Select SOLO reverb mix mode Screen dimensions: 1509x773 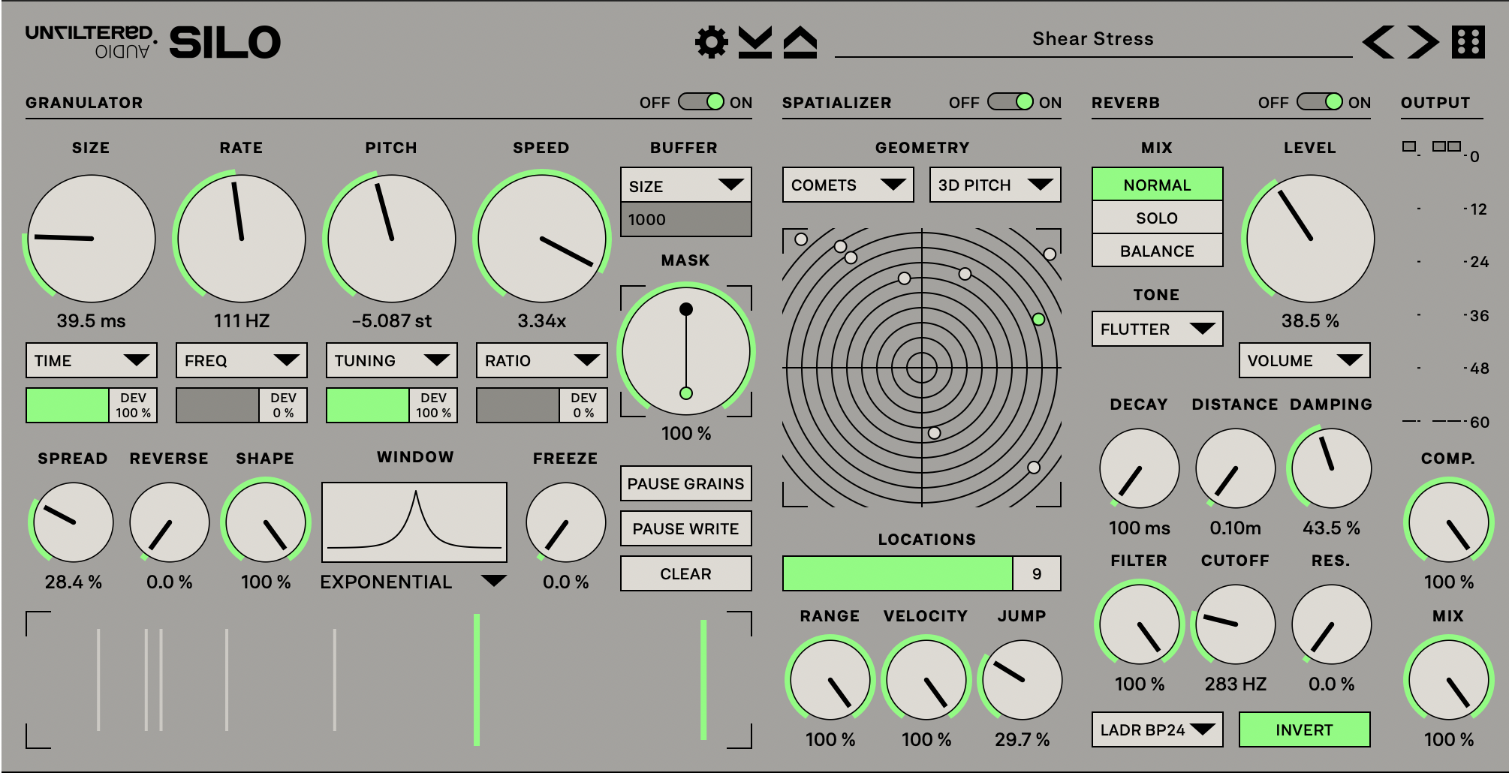coord(1158,218)
